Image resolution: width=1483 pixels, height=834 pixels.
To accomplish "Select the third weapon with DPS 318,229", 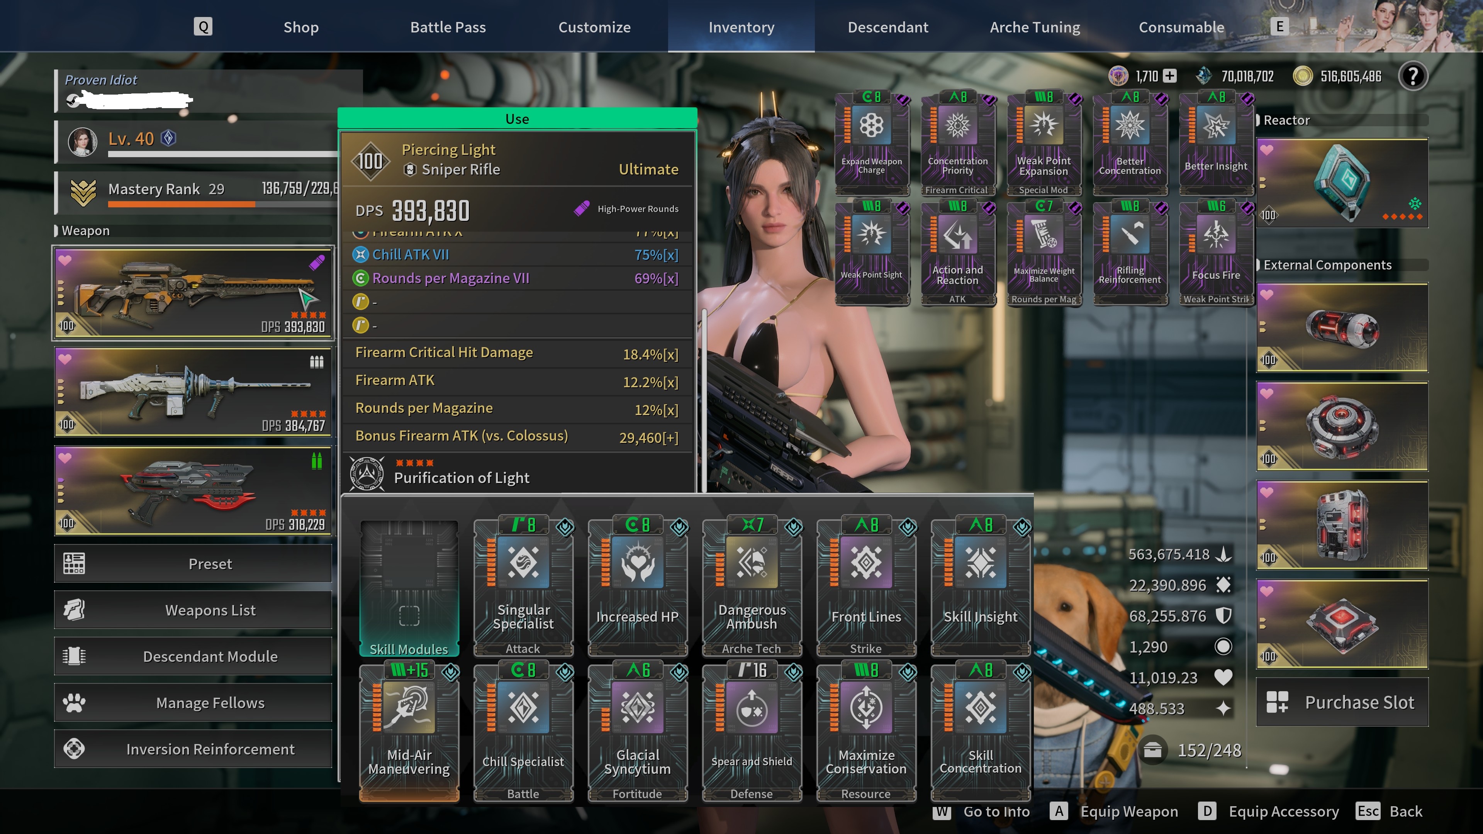I will pos(193,491).
